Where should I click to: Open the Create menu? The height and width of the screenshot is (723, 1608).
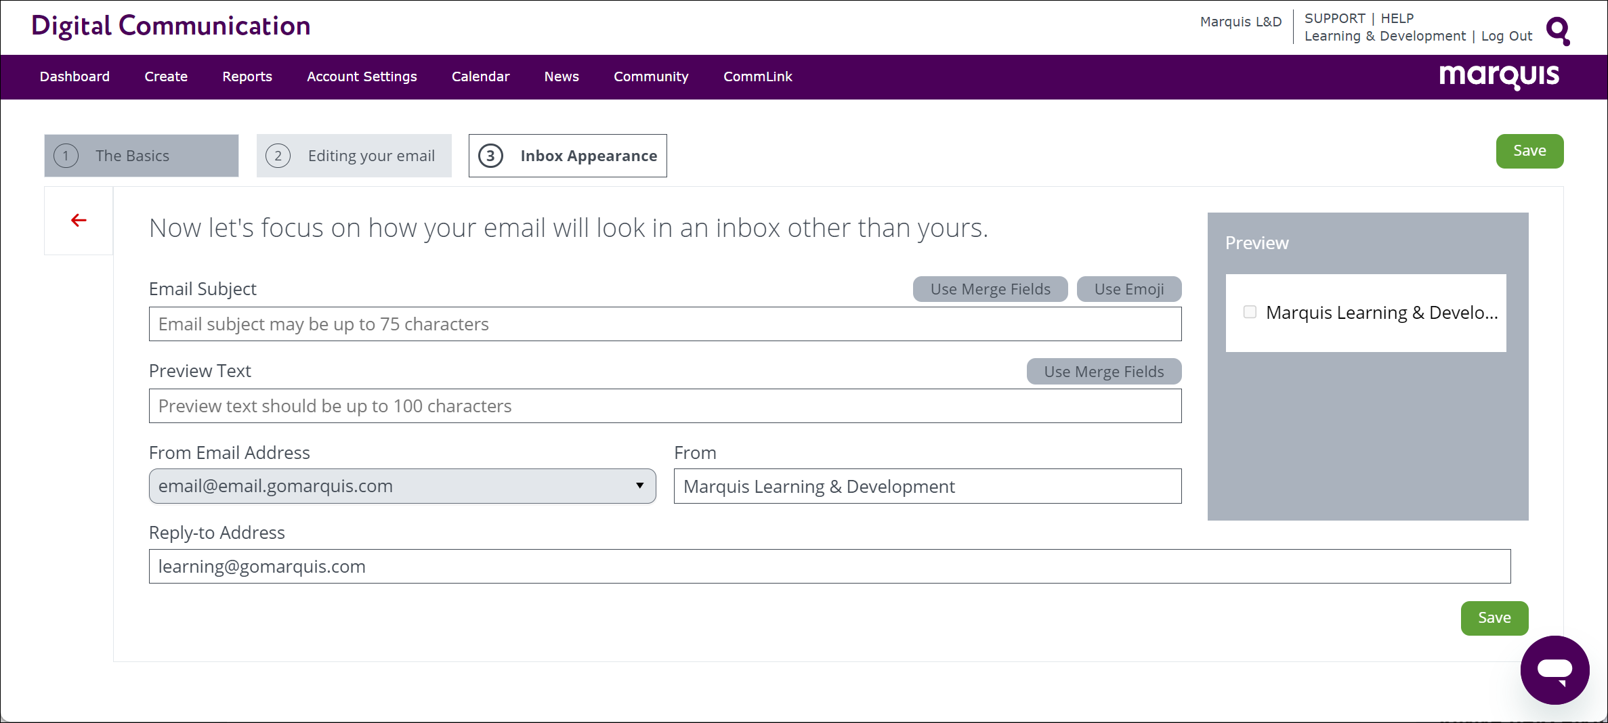pyautogui.click(x=166, y=76)
